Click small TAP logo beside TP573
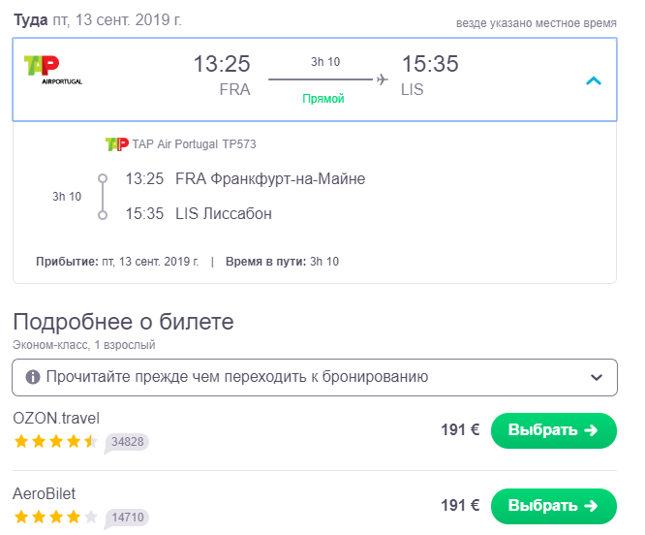The width and height of the screenshot is (645, 535). [116, 144]
